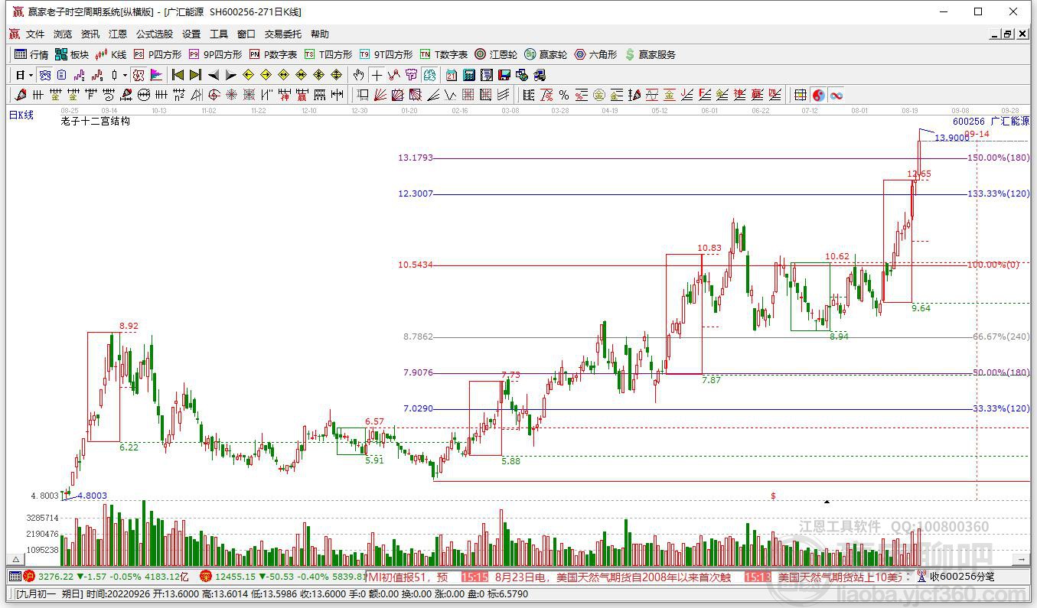Jump to last bar with the ▶| icon

click(x=195, y=75)
